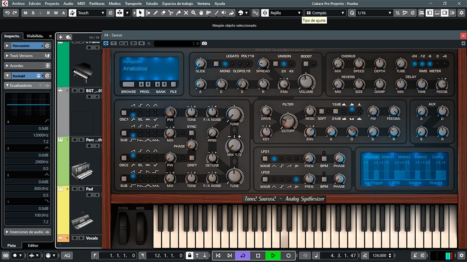Viewport: 467px width, 262px height.
Task: Toggle the purple Cycle loop button
Action: 243,255
